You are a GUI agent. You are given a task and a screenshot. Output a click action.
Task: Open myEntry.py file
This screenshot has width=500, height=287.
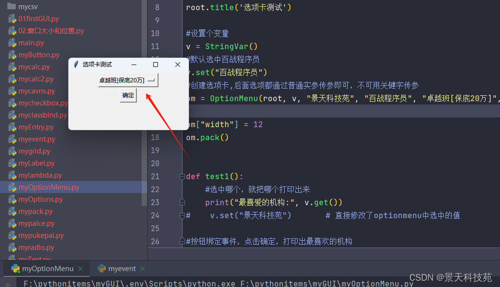(36, 127)
